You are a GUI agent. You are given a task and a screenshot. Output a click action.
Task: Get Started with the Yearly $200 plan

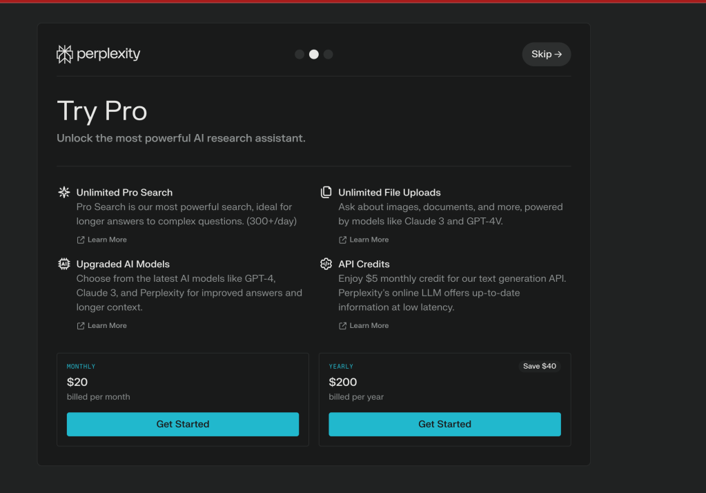coord(445,424)
